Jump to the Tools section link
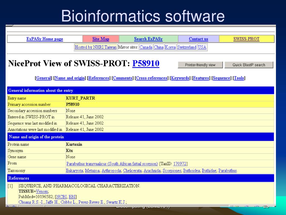This screenshot has width=286, height=215. coord(239,78)
